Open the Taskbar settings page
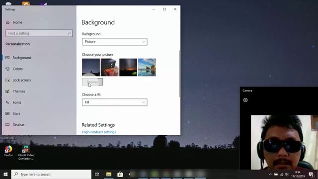The height and width of the screenshot is (179, 318). pos(18,125)
